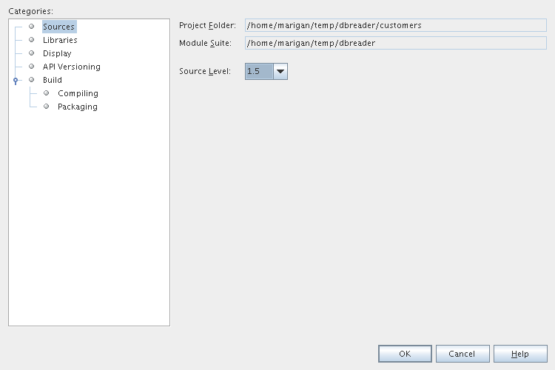Select the Sources category
This screenshot has width=555, height=370.
58,27
